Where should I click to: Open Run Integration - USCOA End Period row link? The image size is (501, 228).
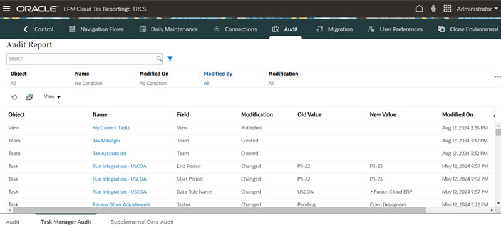pos(120,166)
